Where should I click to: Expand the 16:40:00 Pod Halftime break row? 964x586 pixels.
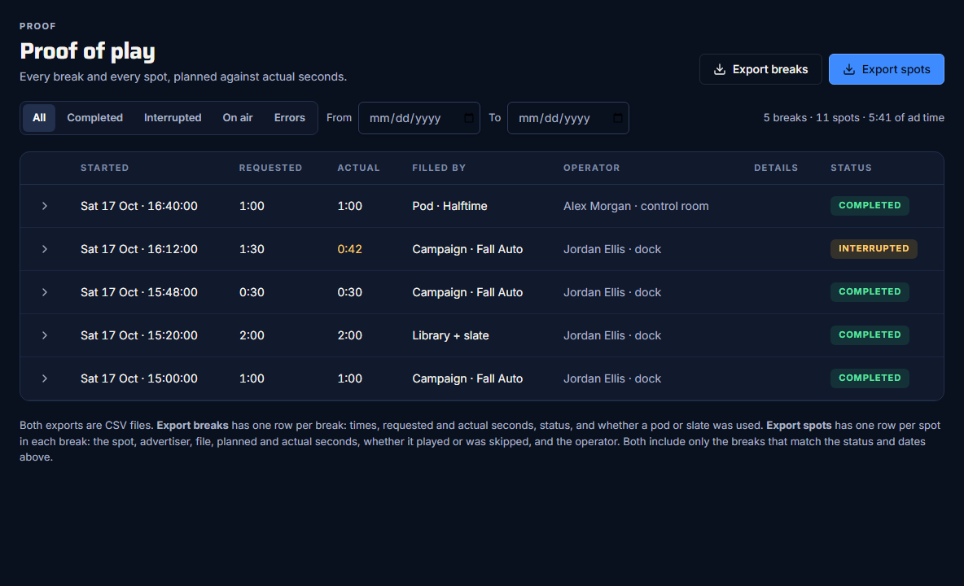[44, 207]
